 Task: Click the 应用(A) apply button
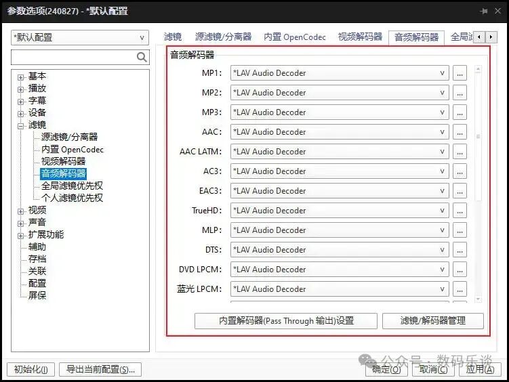coord(480,369)
